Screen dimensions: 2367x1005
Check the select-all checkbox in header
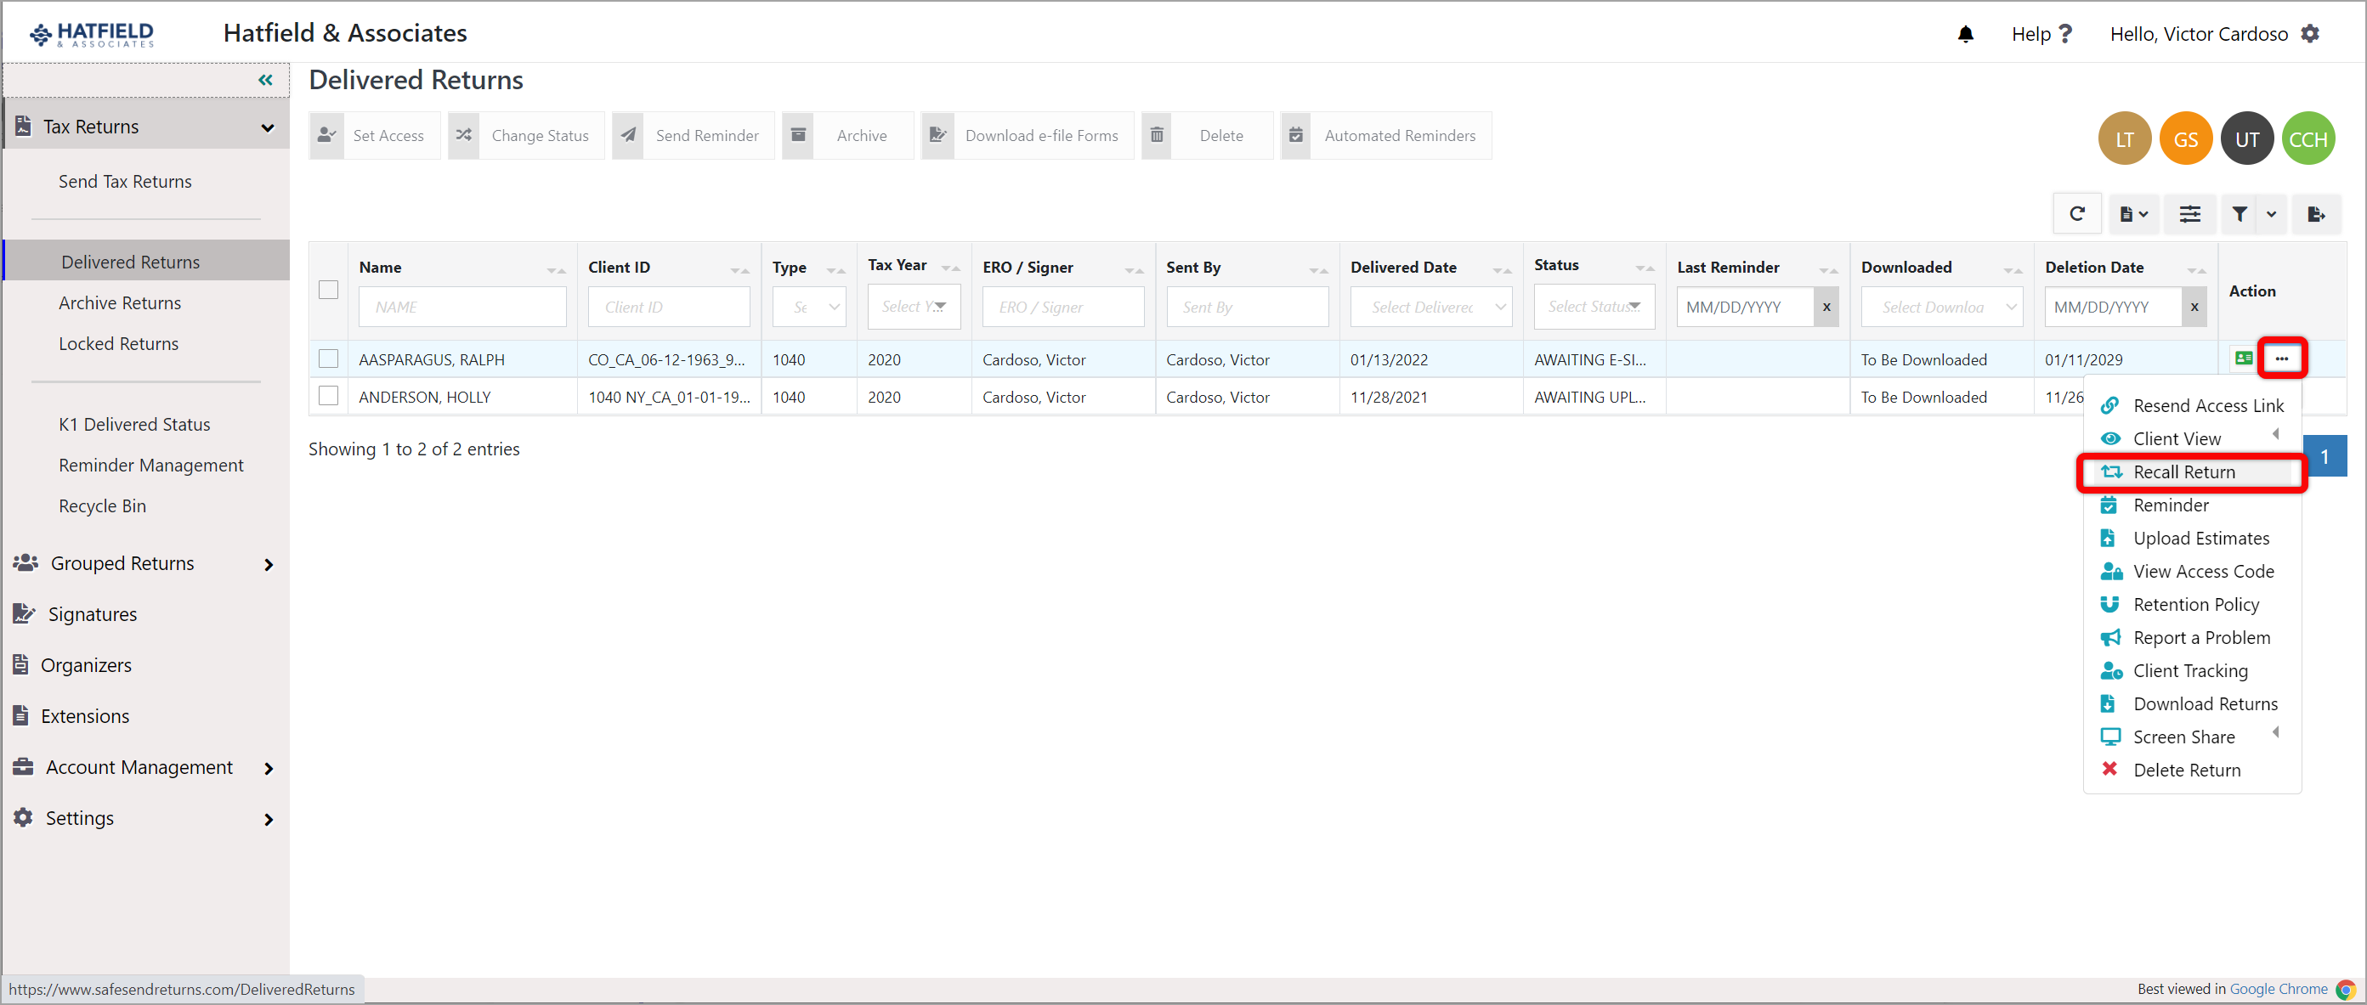tap(328, 291)
